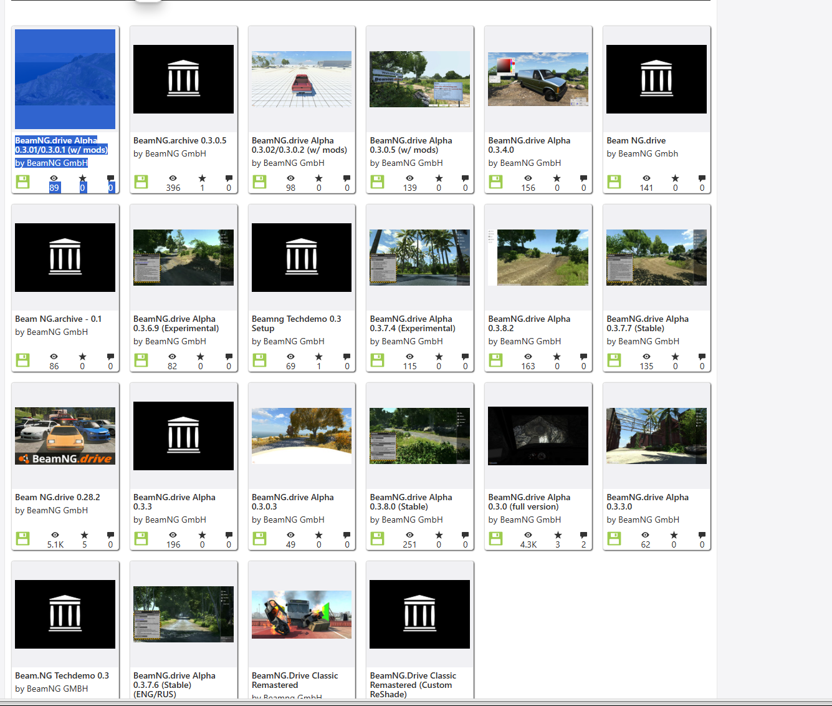The image size is (832, 706).
Task: Click the software floppy icon on BeamNG.archive 0.3.0.5
Action: 141,181
